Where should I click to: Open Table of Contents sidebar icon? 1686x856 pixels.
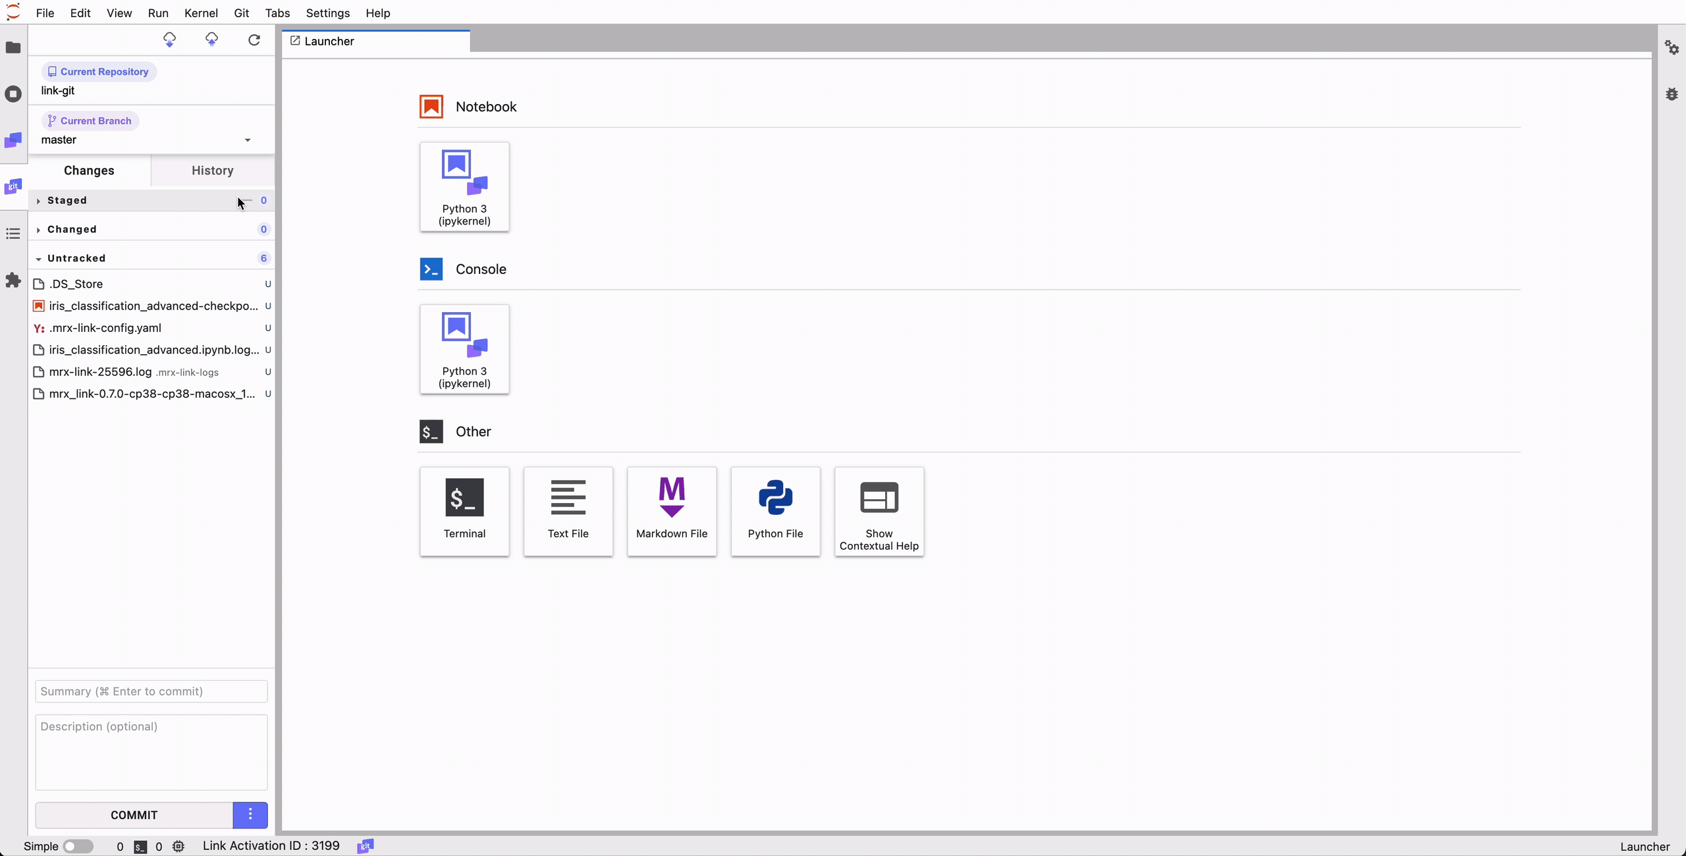pos(13,234)
